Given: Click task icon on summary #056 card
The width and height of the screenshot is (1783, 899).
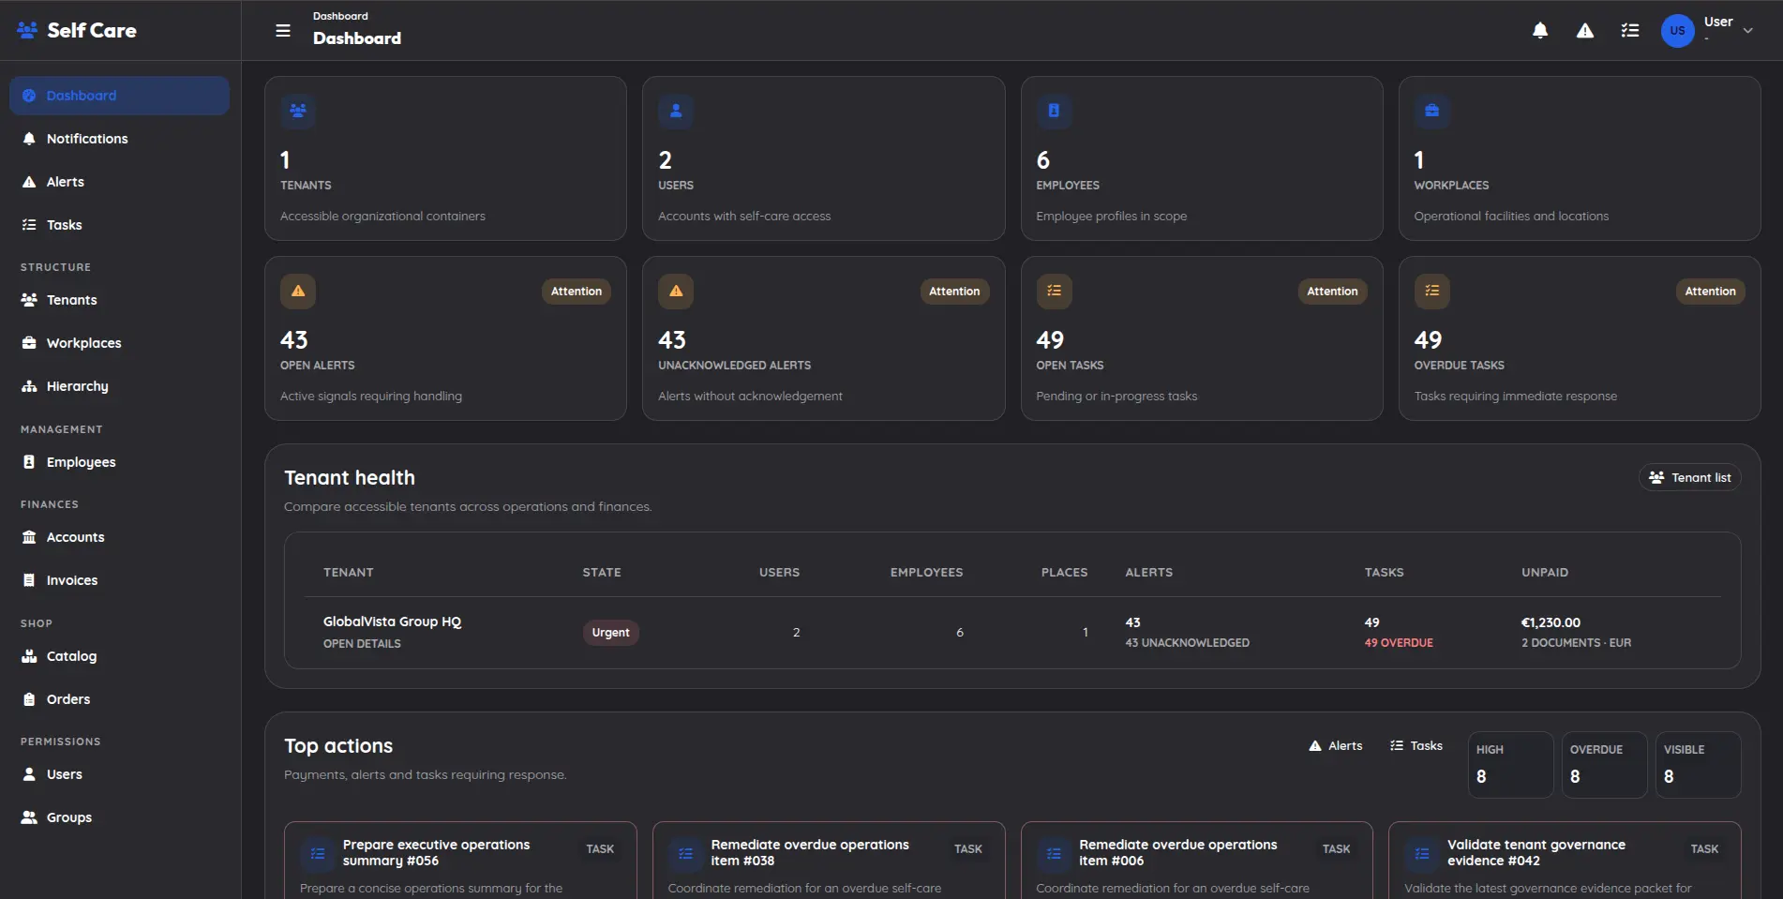Looking at the screenshot, I should click(x=318, y=854).
